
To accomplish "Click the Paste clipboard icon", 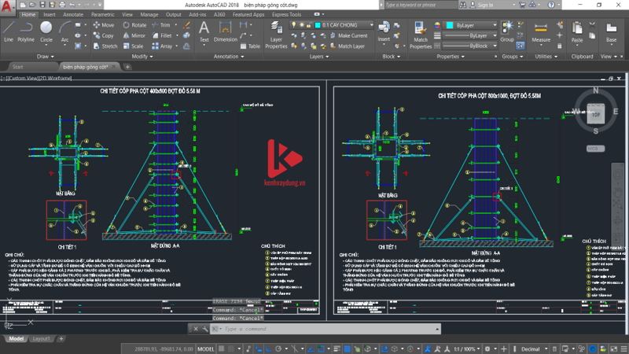I will (577, 30).
